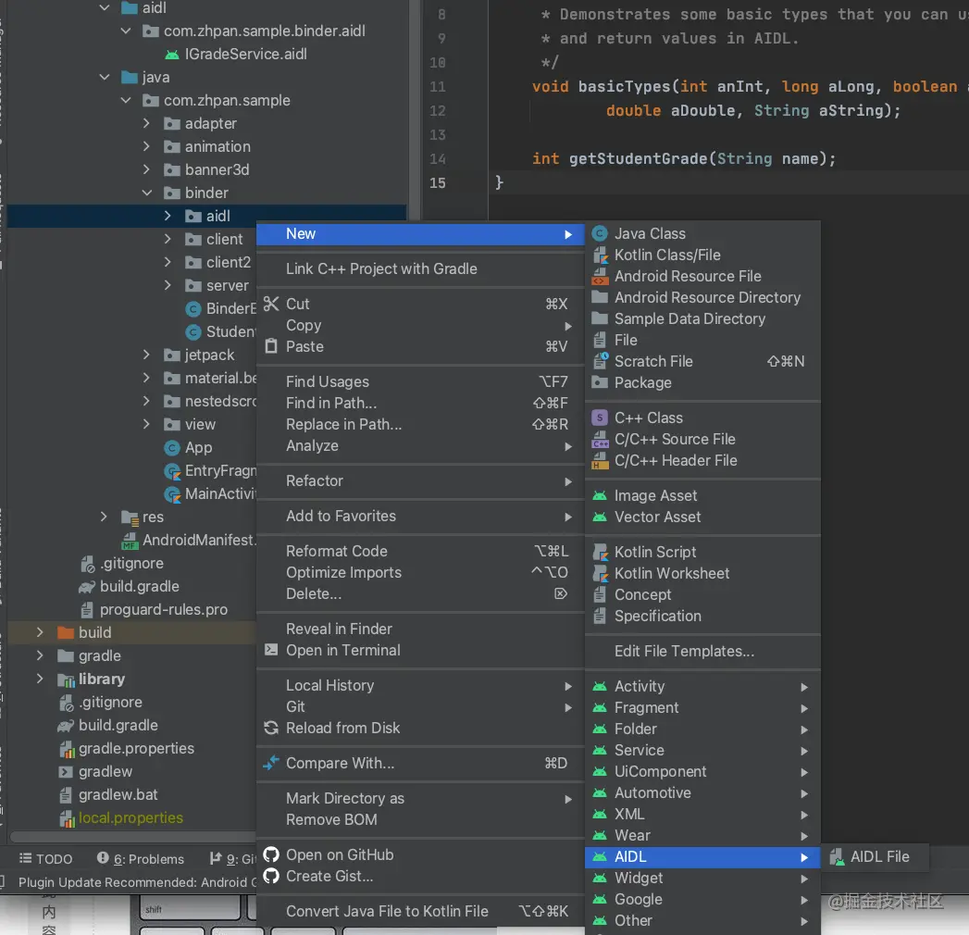Click the AIDL File icon in submenu
The width and height of the screenshot is (969, 935).
coord(837,857)
